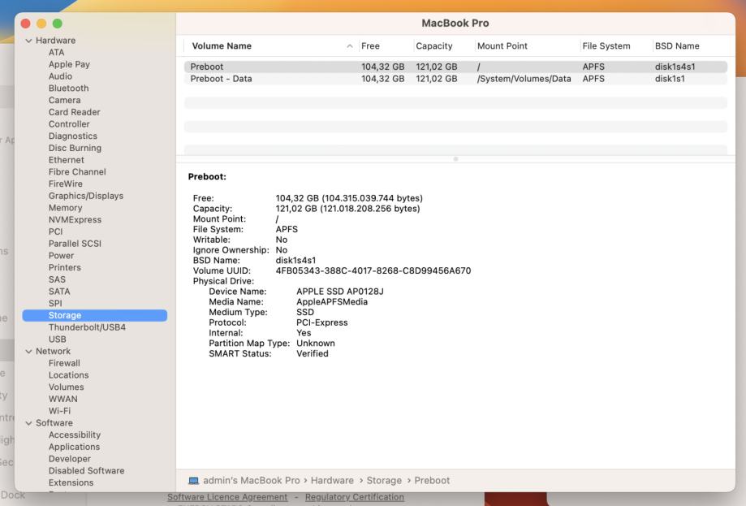Open Thunderbolt/USB4 info
This screenshot has width=746, height=506.
(x=87, y=327)
